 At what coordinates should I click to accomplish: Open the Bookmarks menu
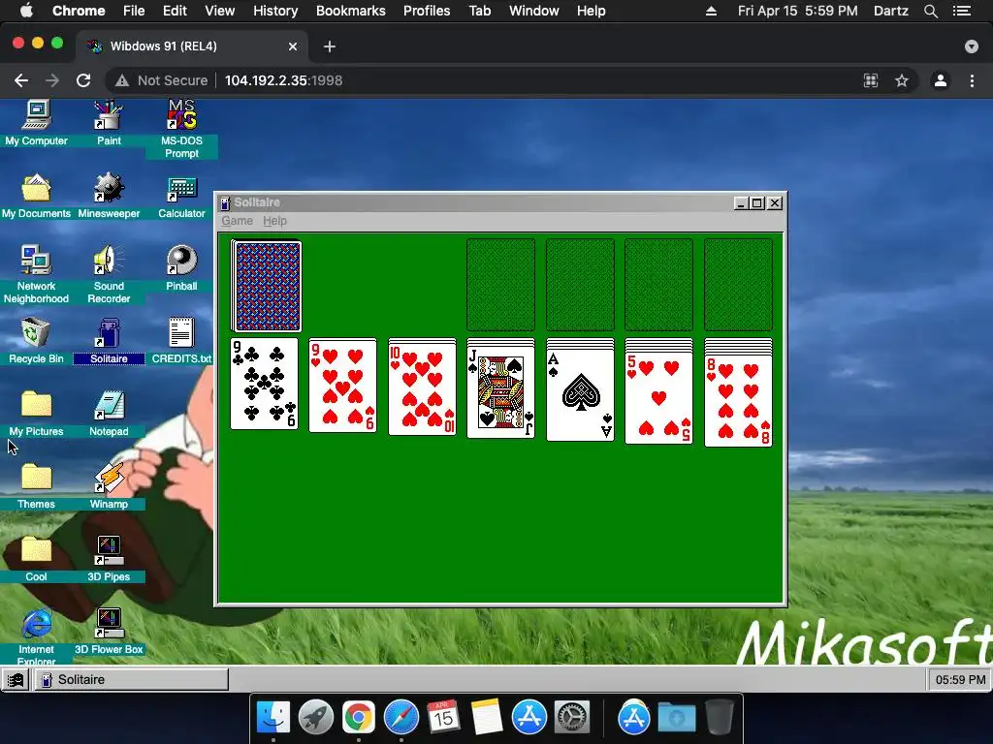[x=351, y=11]
